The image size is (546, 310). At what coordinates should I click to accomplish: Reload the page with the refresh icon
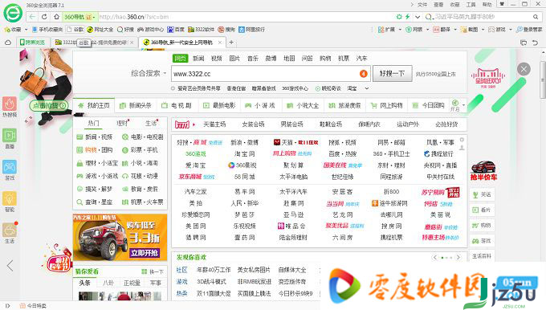click(x=44, y=17)
